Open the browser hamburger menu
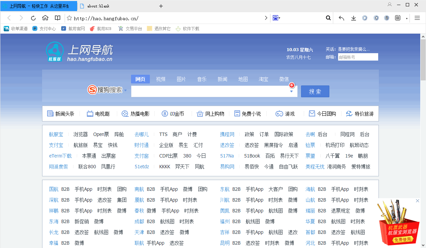 417,18
